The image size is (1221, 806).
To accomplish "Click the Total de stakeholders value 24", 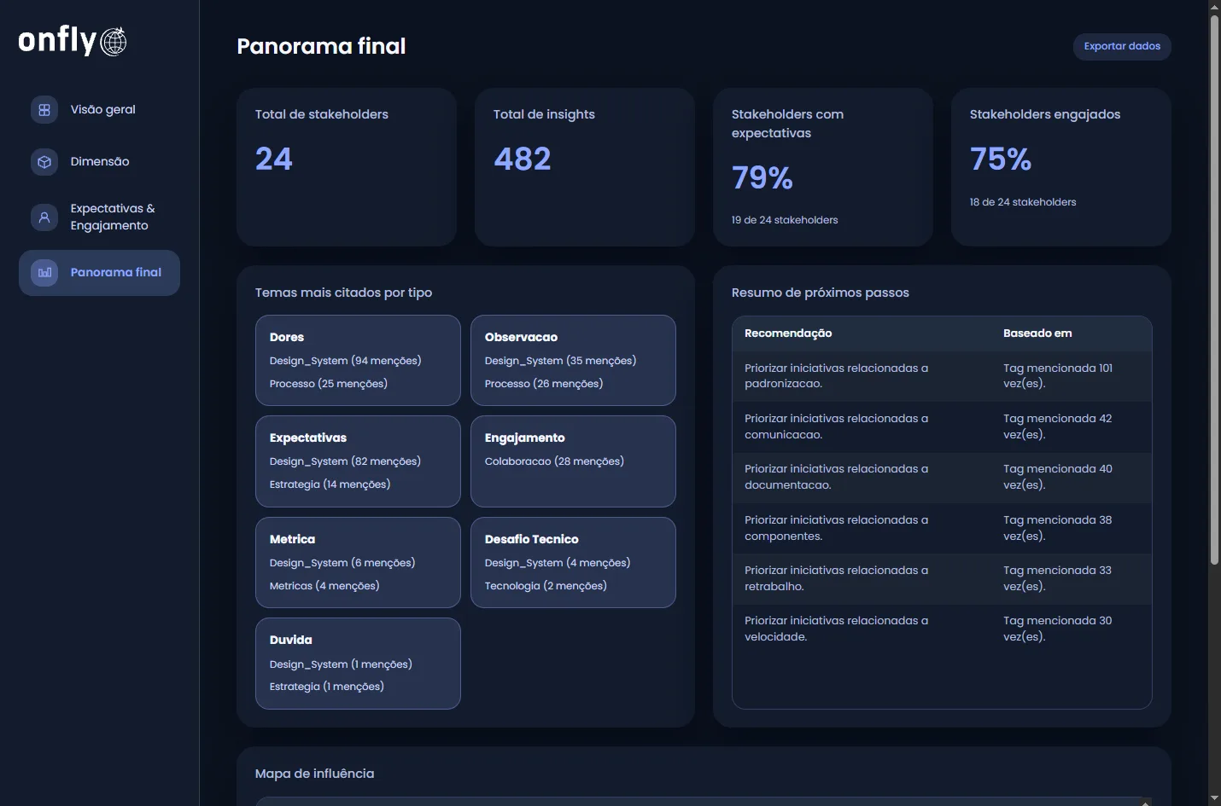I will [274, 159].
